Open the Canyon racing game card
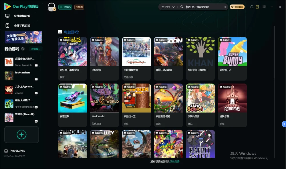Viewport: 286px width, 169px height. coord(136,144)
